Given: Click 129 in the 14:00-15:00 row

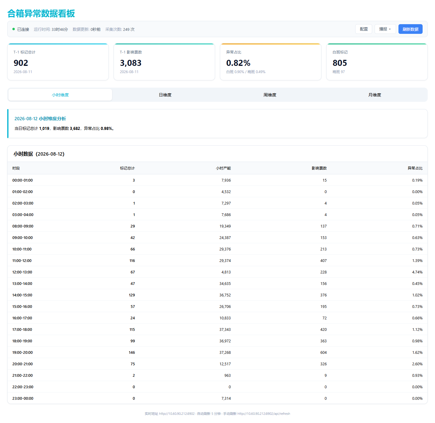Looking at the screenshot, I should pyautogui.click(x=132, y=295).
